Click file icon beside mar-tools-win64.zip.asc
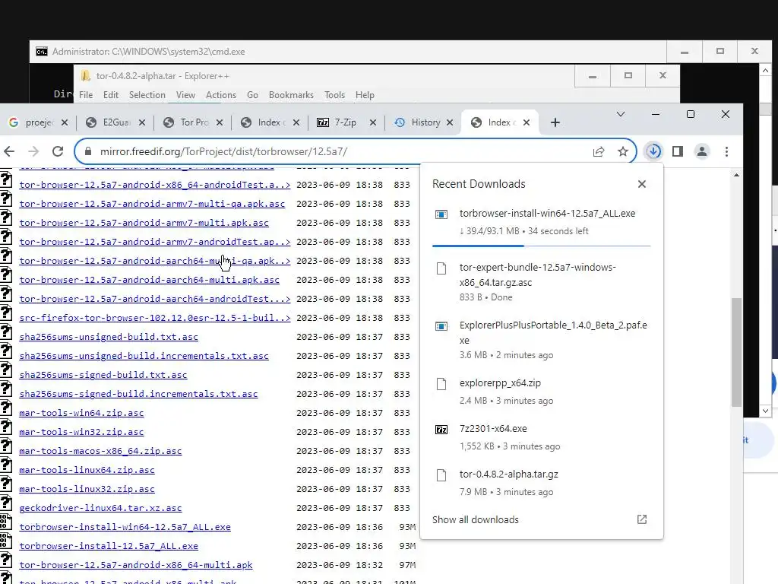This screenshot has height=584, width=778. point(5,408)
